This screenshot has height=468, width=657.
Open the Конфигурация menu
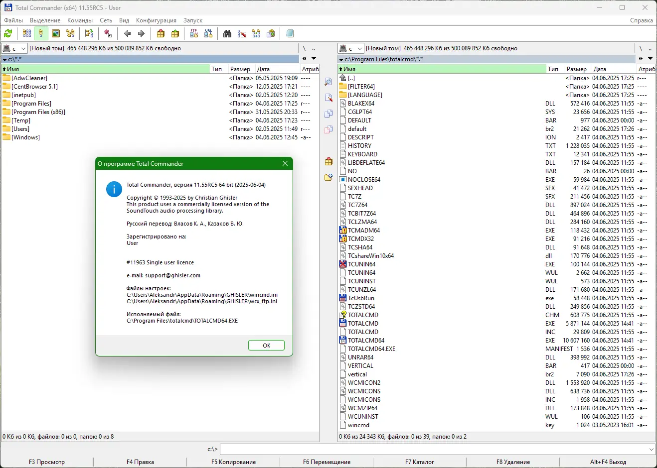[x=156, y=20]
